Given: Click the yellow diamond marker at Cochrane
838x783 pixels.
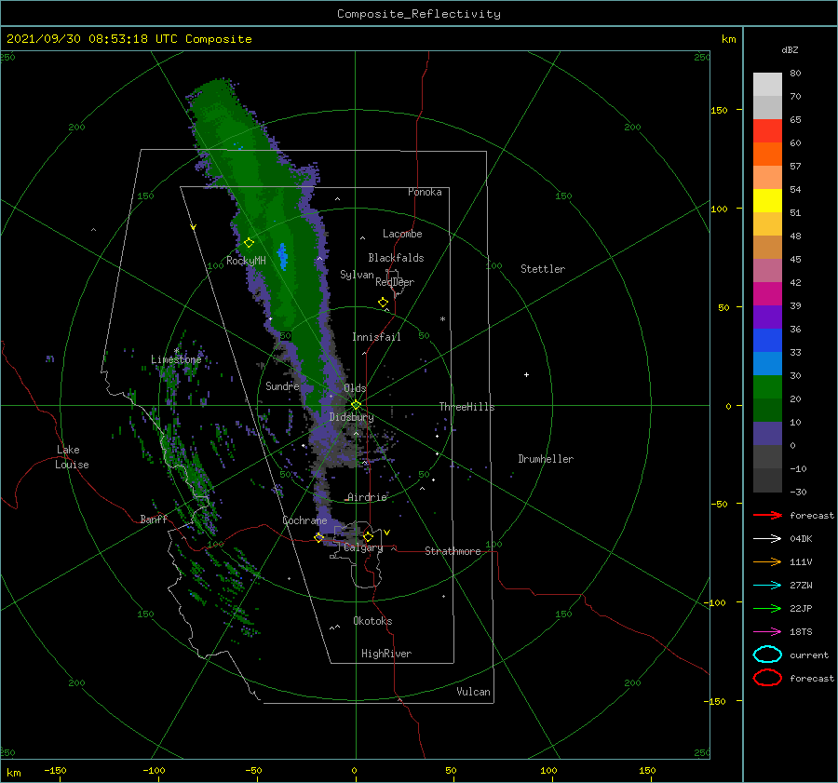Looking at the screenshot, I should click(x=318, y=538).
